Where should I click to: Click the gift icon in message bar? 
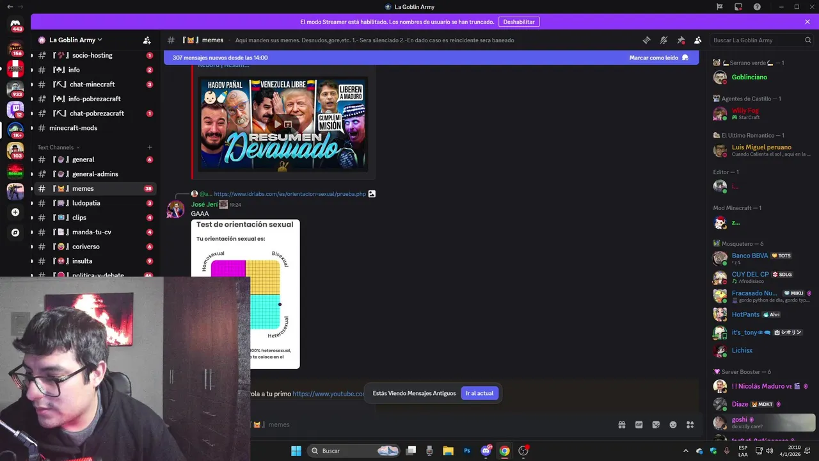(621, 425)
